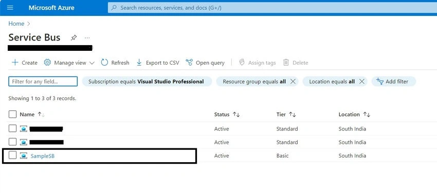
Task: Click the Home breadcrumb link
Action: click(16, 24)
